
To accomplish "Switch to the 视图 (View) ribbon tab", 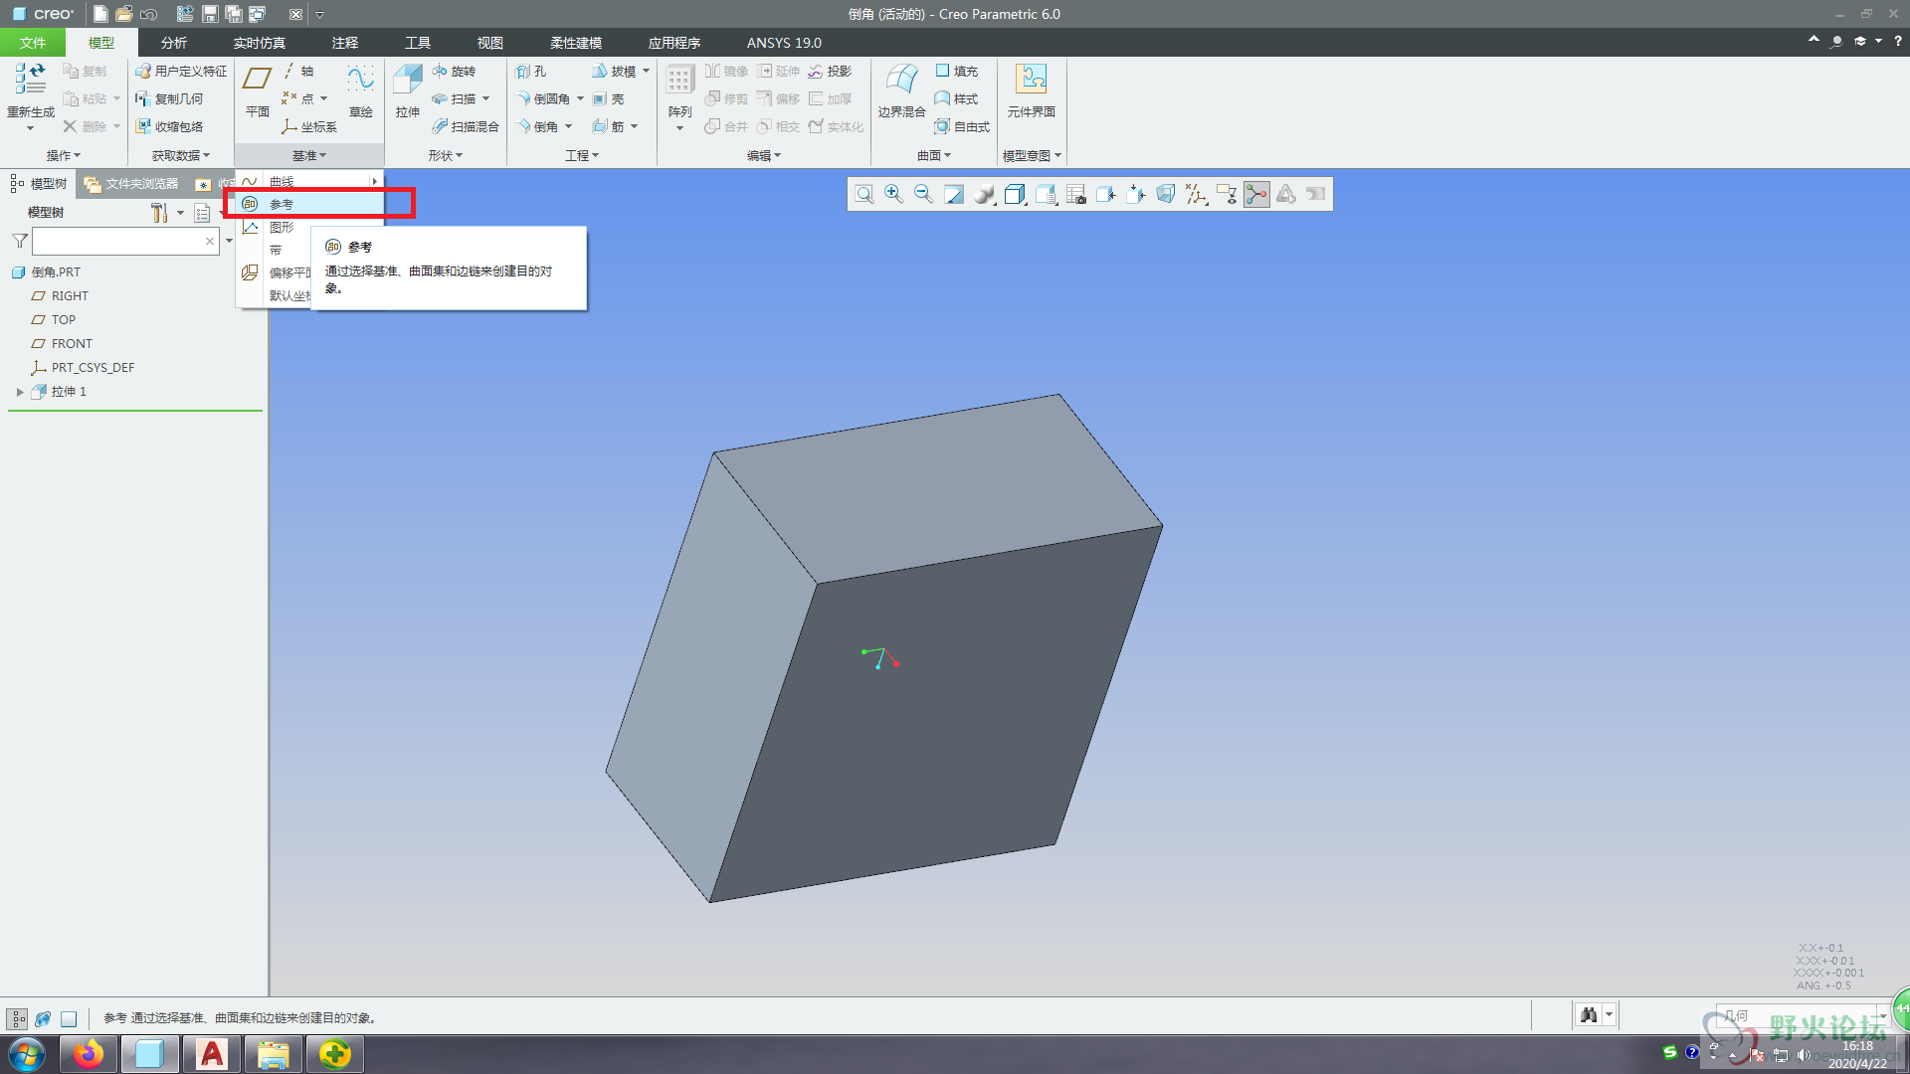I will tap(489, 43).
